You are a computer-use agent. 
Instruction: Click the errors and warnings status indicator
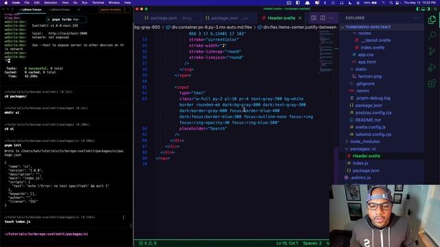[x=148, y=243]
